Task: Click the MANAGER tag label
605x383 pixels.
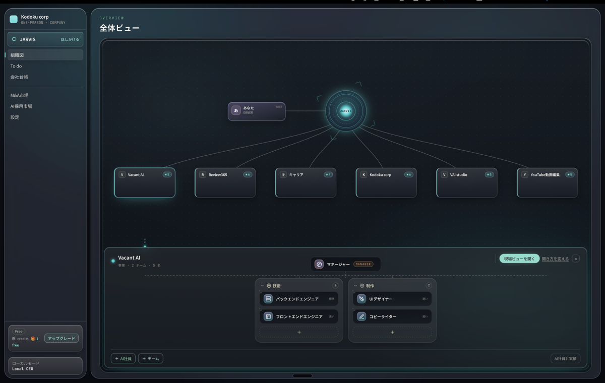Action: pyautogui.click(x=363, y=264)
